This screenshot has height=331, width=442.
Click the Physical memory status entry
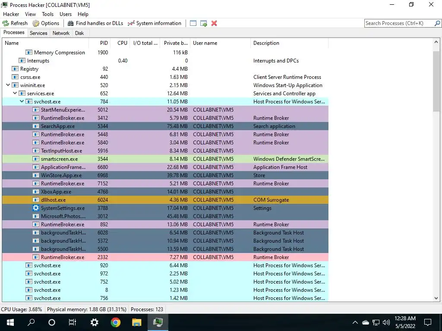tap(86, 309)
